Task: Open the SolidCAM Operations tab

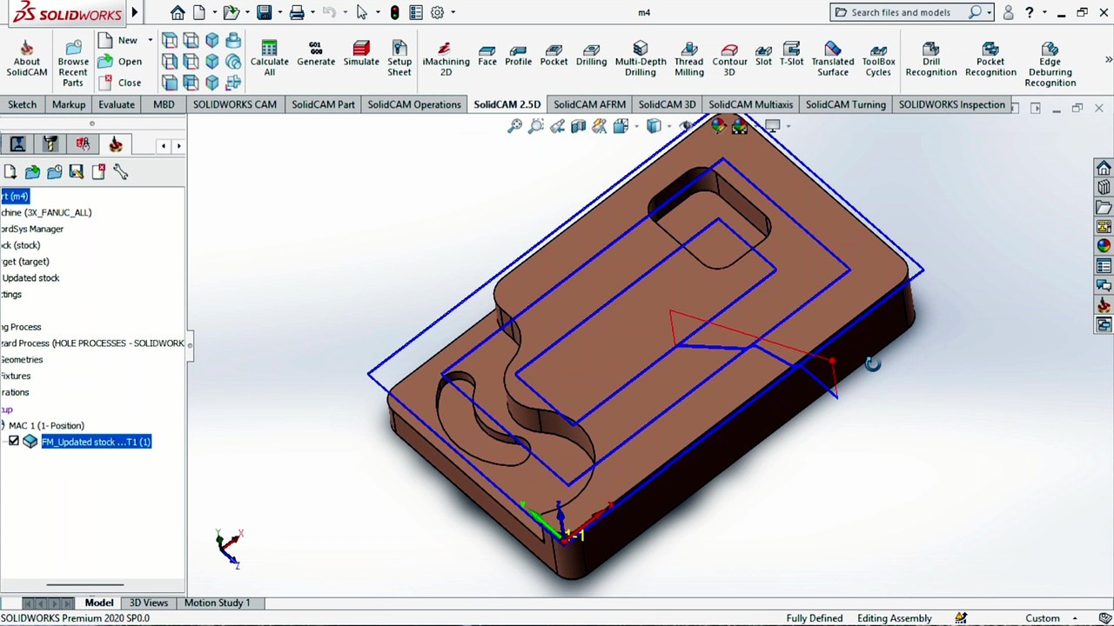Action: pos(414,104)
